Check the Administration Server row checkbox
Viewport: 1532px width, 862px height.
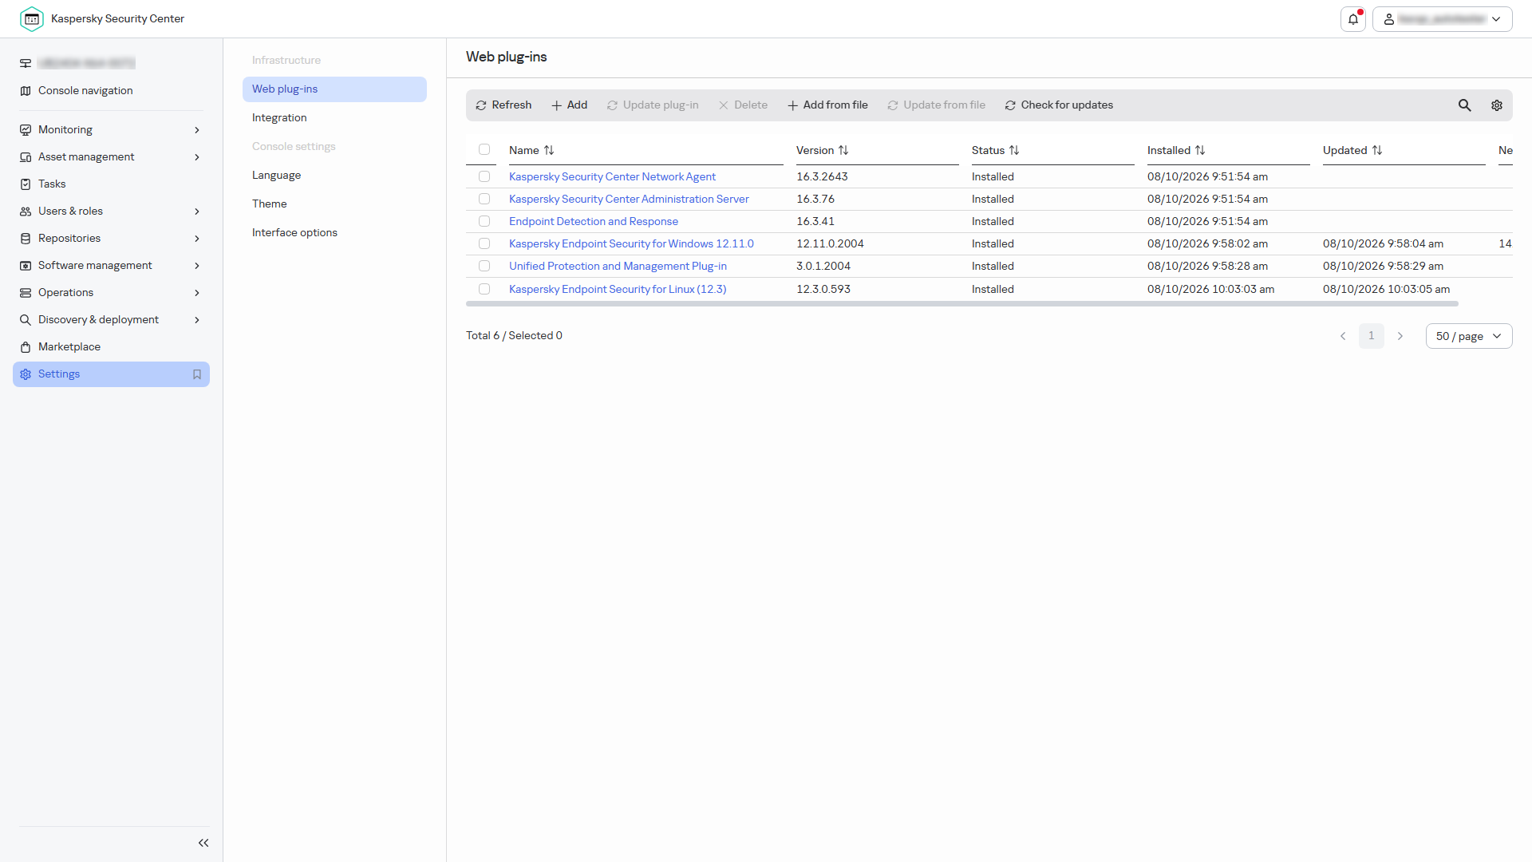click(484, 200)
